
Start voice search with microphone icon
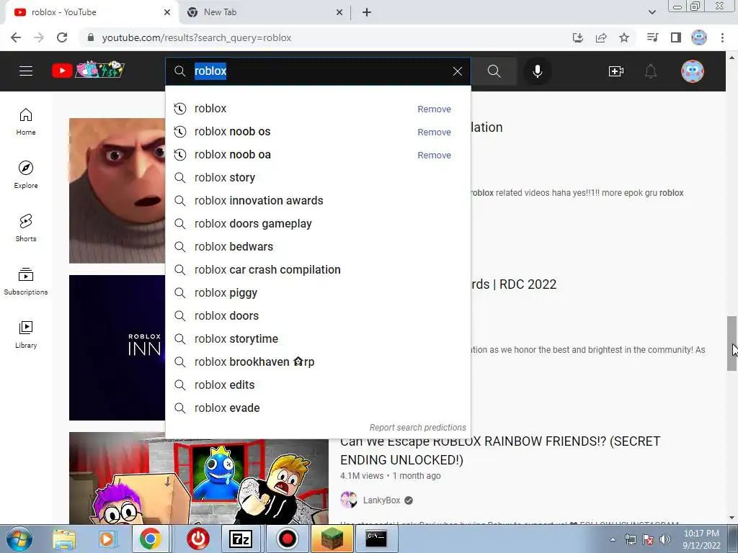tap(537, 71)
